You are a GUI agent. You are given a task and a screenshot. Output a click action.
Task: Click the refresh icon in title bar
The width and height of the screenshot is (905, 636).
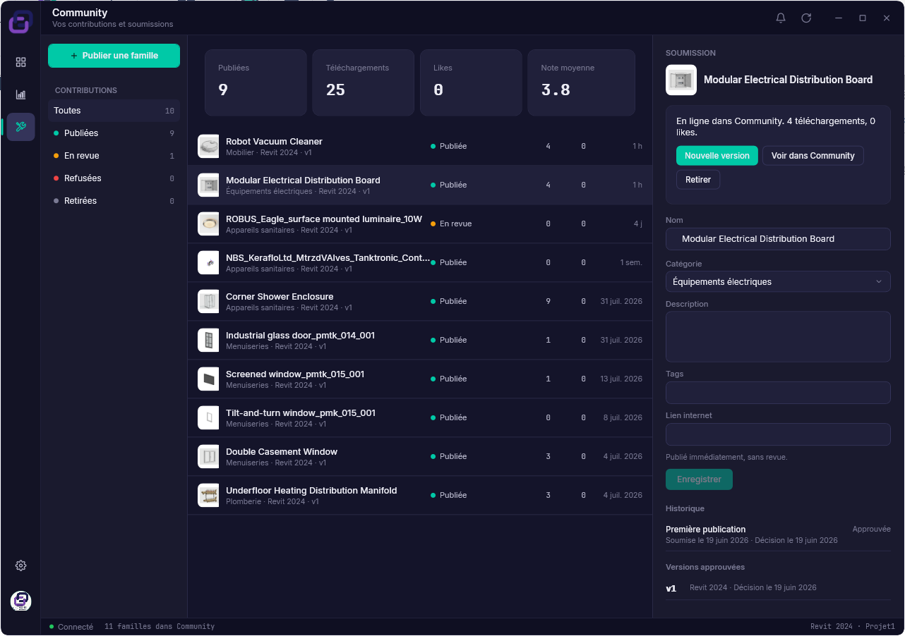tap(806, 18)
